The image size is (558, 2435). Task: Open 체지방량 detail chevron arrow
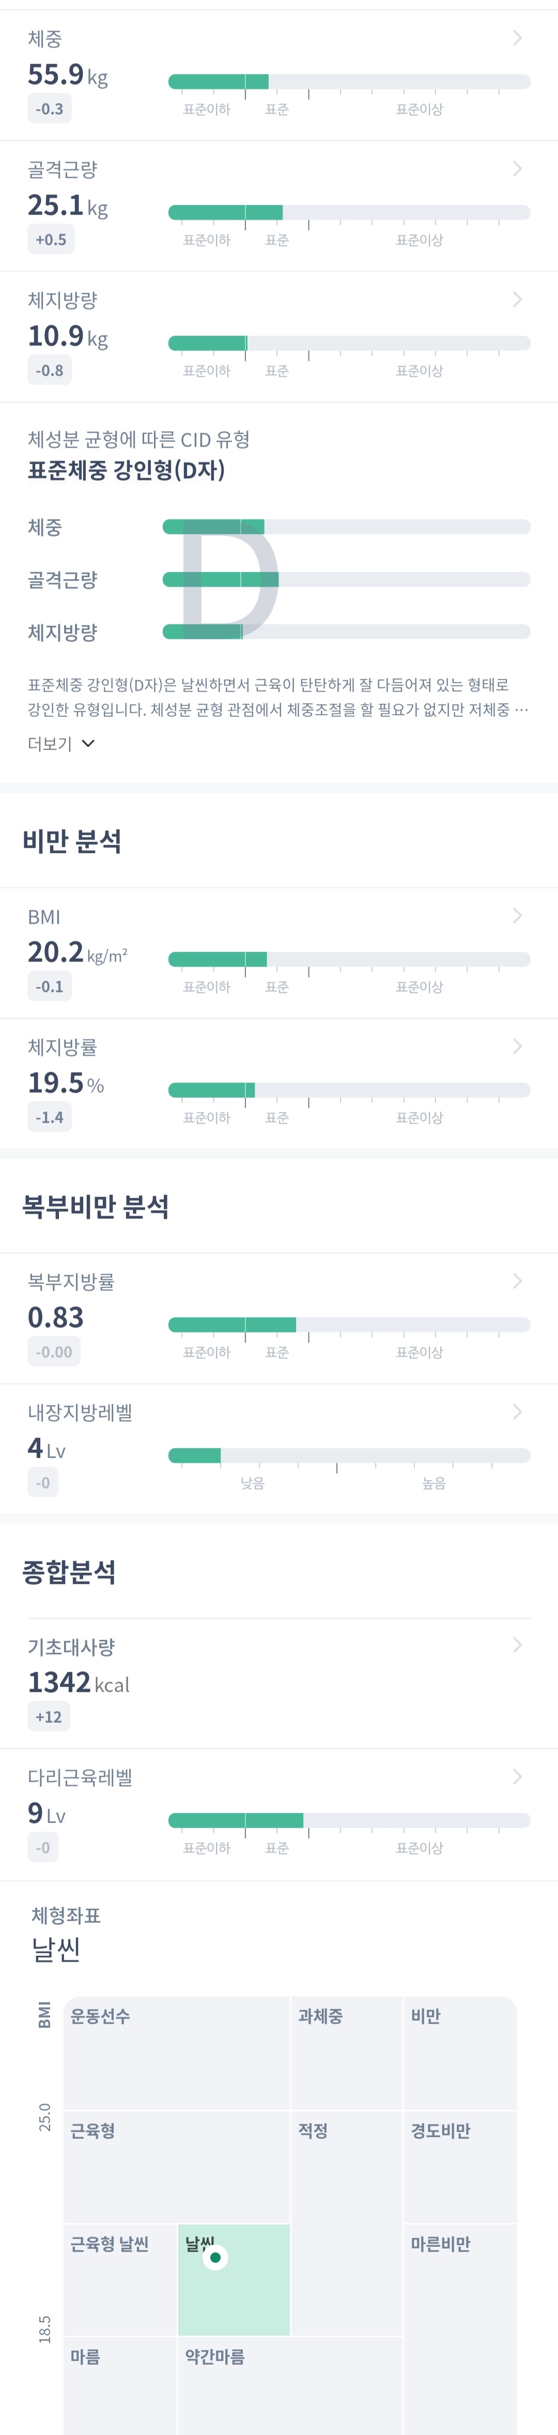point(517,300)
